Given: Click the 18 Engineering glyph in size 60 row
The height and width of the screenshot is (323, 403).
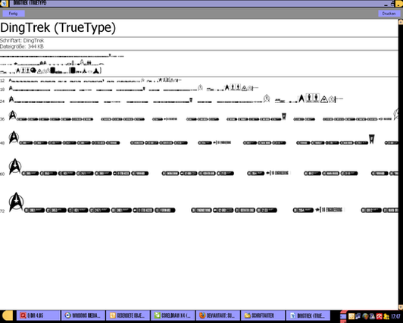Looking at the screenshot, I should [277, 173].
